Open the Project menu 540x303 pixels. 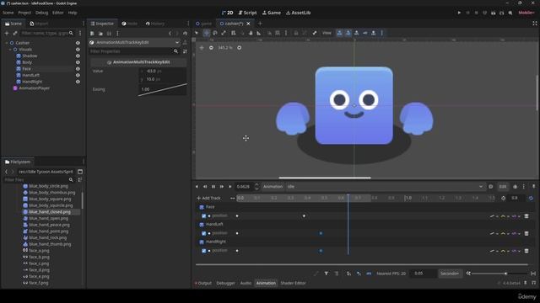pos(24,13)
